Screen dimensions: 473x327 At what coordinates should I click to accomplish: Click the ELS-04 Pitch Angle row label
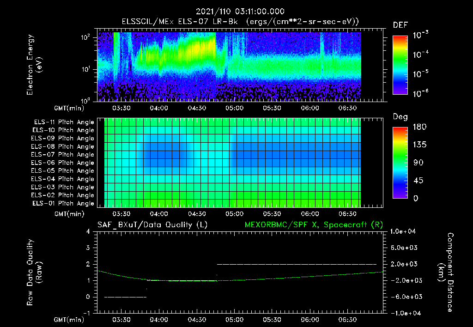[x=63, y=179]
